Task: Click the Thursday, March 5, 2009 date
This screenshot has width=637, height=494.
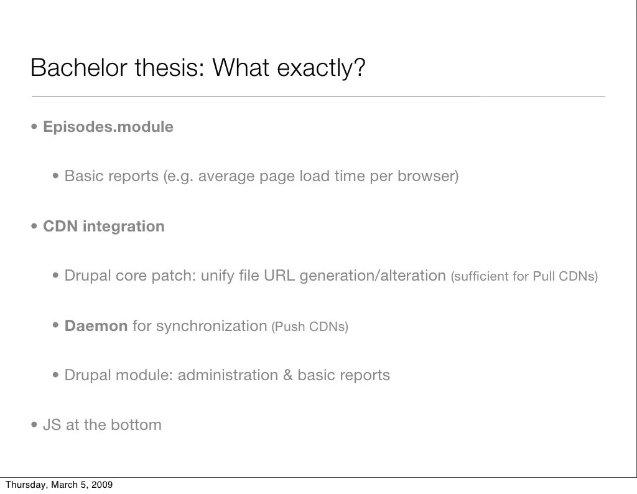Action: pos(59,485)
